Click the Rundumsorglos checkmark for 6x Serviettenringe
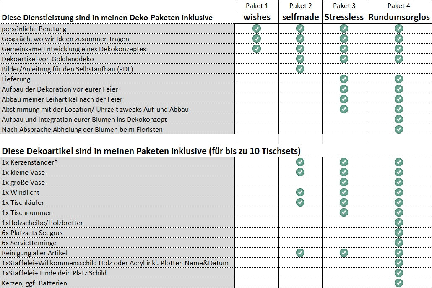Image resolution: width=432 pixels, height=288 pixels. click(399, 243)
